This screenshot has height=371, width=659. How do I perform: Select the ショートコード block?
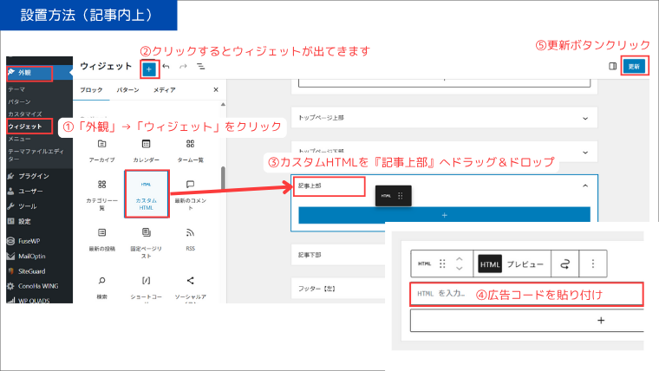(x=146, y=288)
